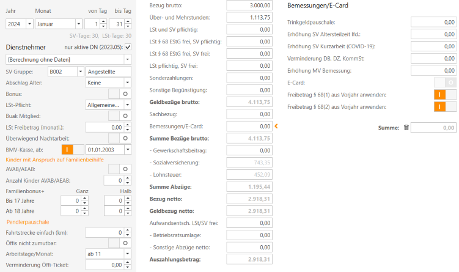
Task: Click LSt § 68 EStG frei, SV pflichtig field
Action: pos(249,42)
